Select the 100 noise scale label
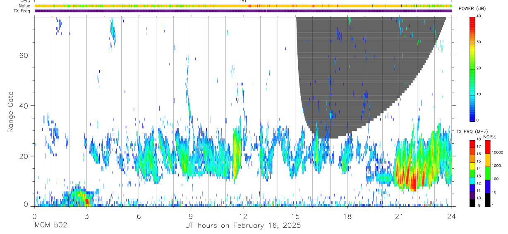 click(495, 179)
